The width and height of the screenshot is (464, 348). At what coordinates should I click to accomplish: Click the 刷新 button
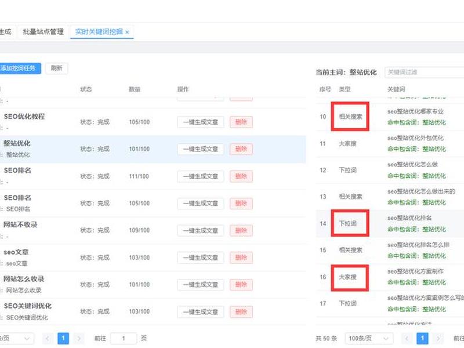[x=56, y=68]
